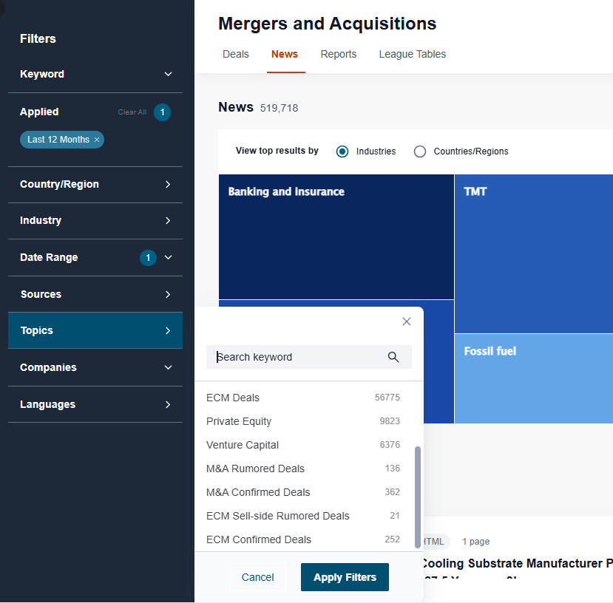Click Clear All applied filters

pyautogui.click(x=132, y=112)
